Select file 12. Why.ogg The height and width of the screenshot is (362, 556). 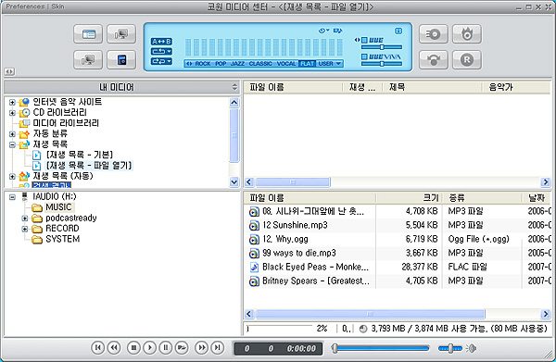tap(285, 239)
